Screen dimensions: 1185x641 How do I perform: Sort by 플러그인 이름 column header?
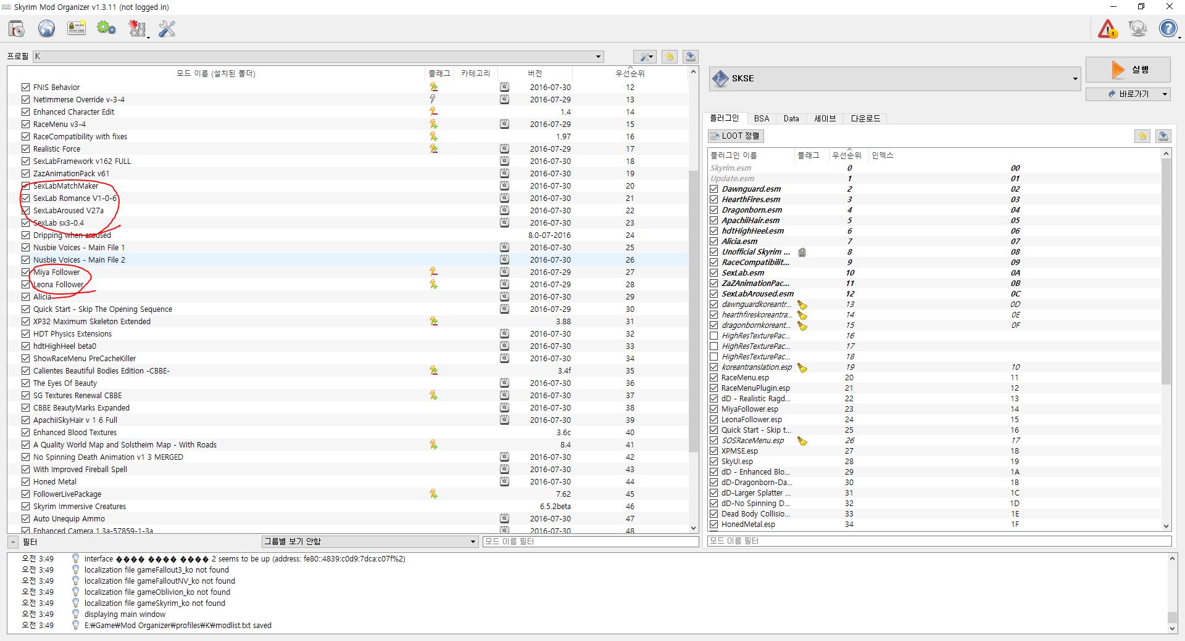tap(750, 155)
